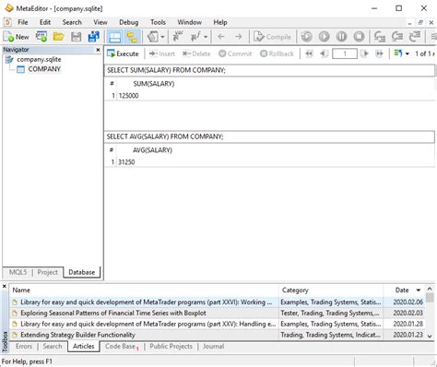Click the new project icon

41,37
